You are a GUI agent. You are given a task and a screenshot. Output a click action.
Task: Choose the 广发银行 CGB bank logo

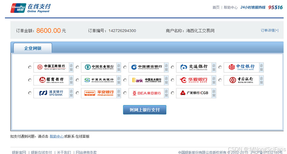(194, 93)
